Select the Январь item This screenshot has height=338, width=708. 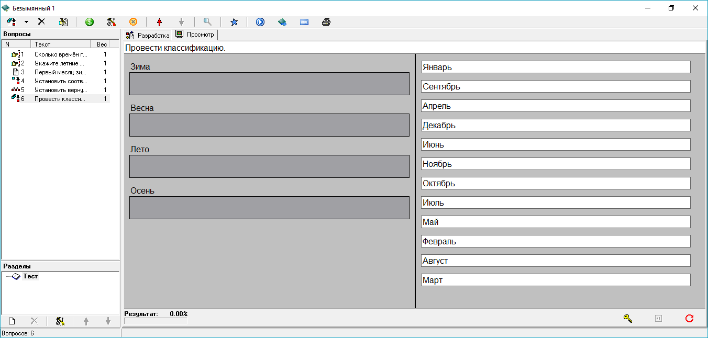tap(556, 67)
